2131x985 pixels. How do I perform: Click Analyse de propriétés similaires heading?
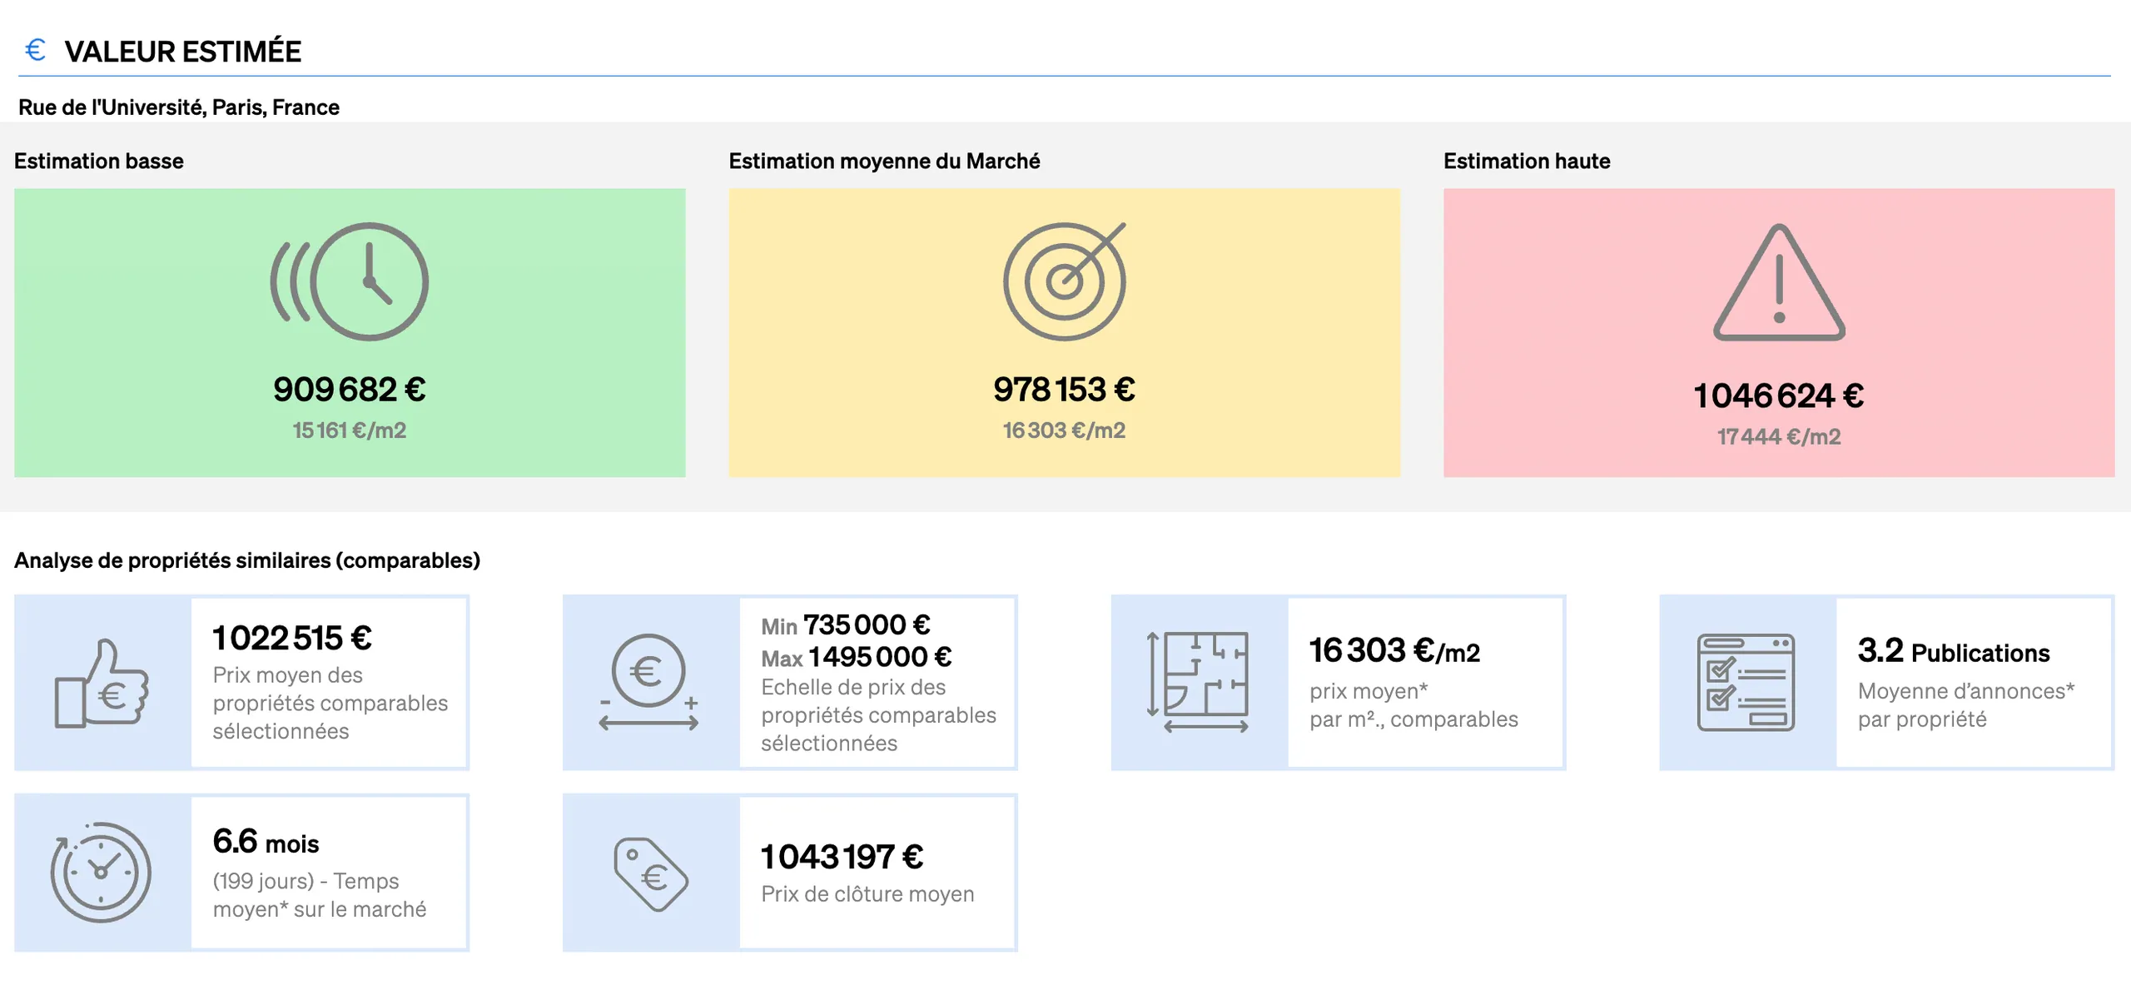coord(247,560)
